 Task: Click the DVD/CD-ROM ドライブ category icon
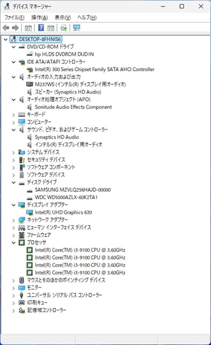21,47
